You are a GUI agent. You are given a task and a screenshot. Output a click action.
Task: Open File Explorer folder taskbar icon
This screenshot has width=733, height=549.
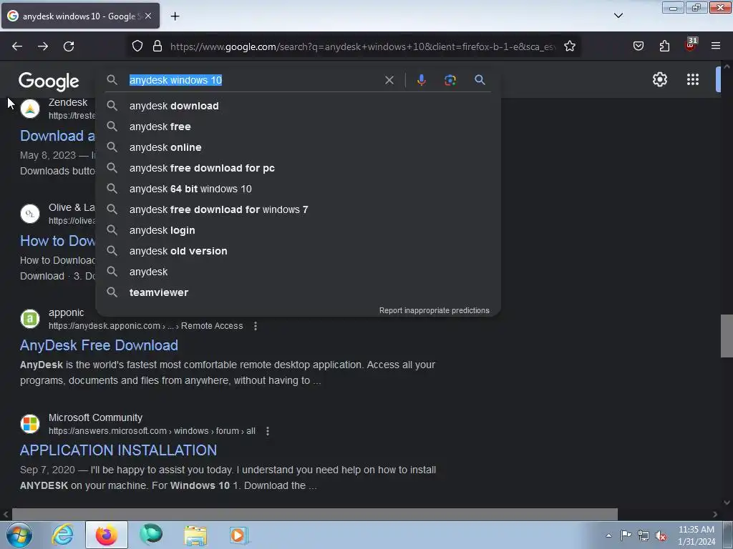coord(195,535)
